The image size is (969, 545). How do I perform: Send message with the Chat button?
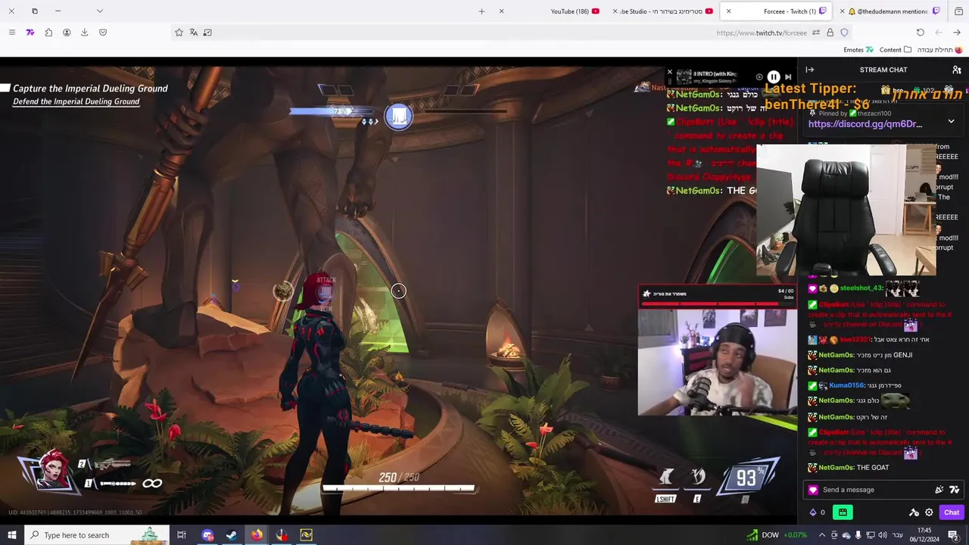pos(952,512)
